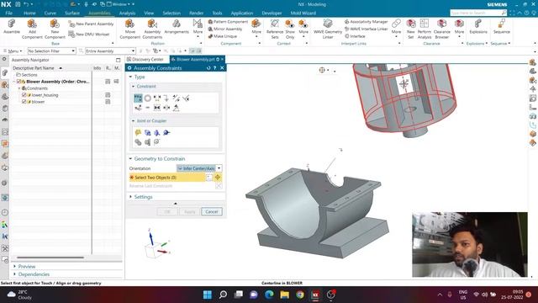Open Microsoft Edge from the taskbar
This screenshot has height=303, width=538.
(269, 295)
